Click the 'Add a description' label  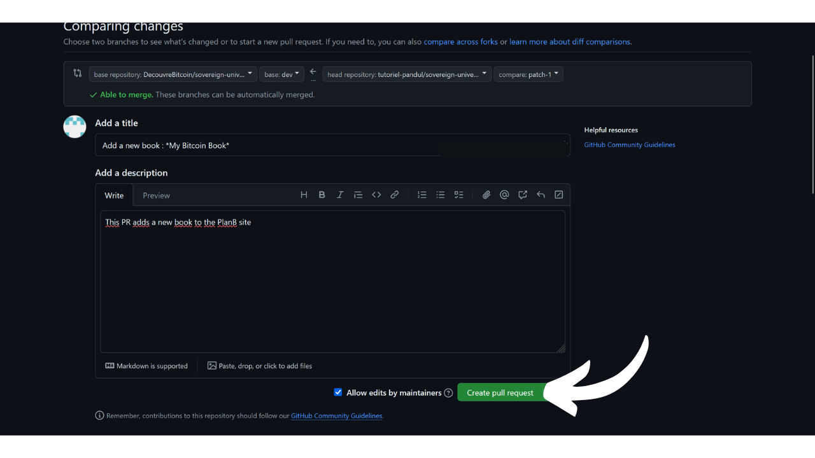tap(131, 173)
